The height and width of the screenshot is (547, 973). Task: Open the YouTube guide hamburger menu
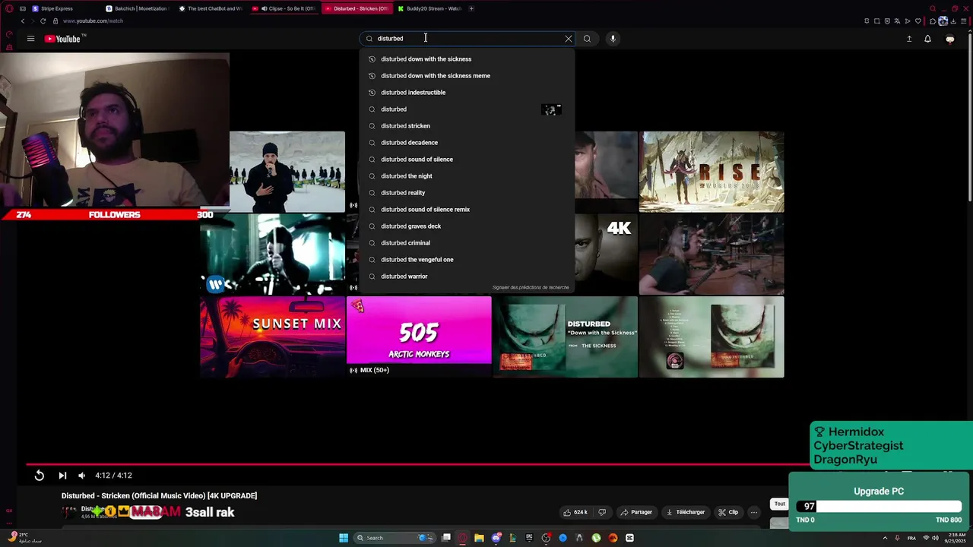pyautogui.click(x=30, y=39)
